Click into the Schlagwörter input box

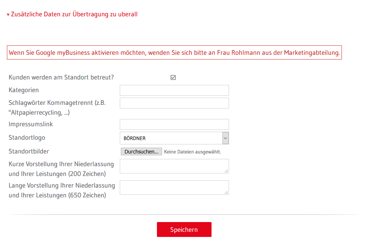pos(174,103)
